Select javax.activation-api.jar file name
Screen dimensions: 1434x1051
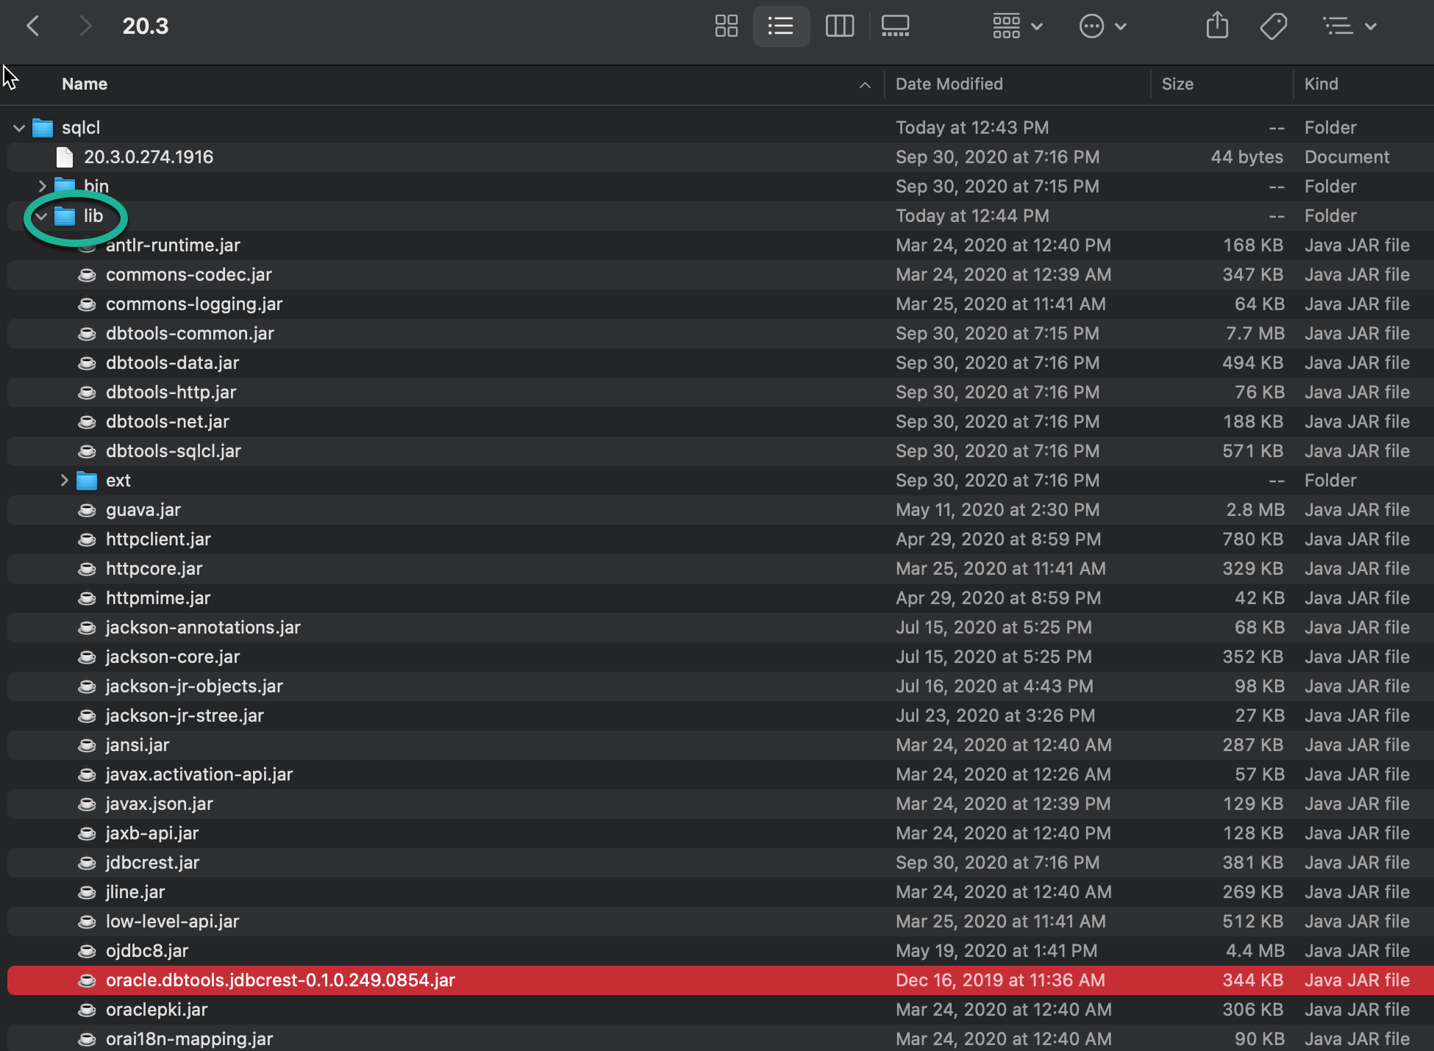click(199, 775)
